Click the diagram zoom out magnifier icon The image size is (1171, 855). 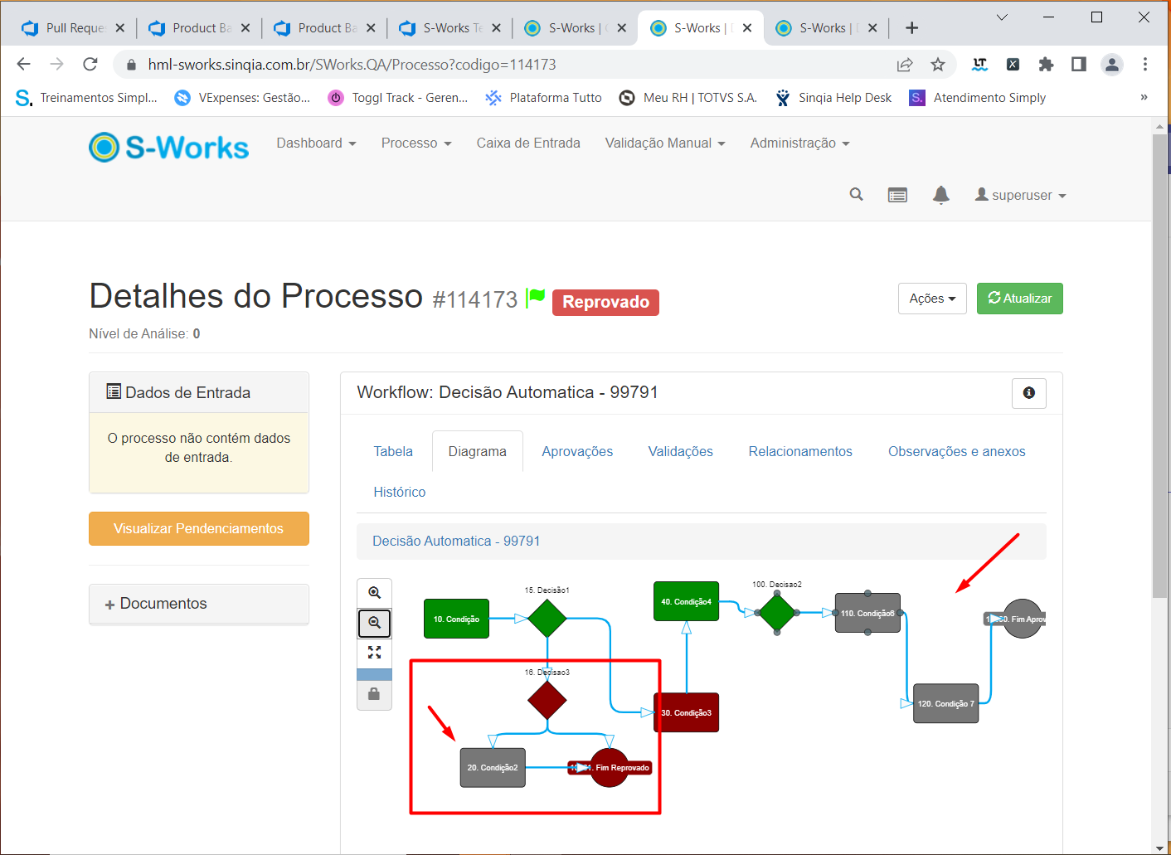(x=374, y=623)
